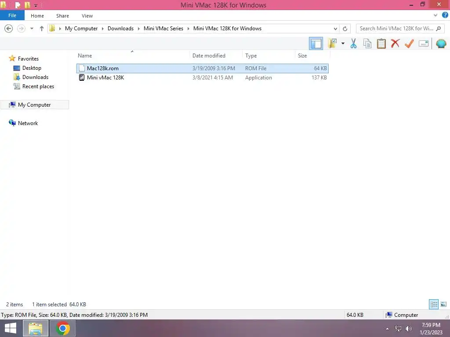Viewport: 450px width, 337px height.
Task: Click the 137 KB size cell
Action: tap(319, 78)
